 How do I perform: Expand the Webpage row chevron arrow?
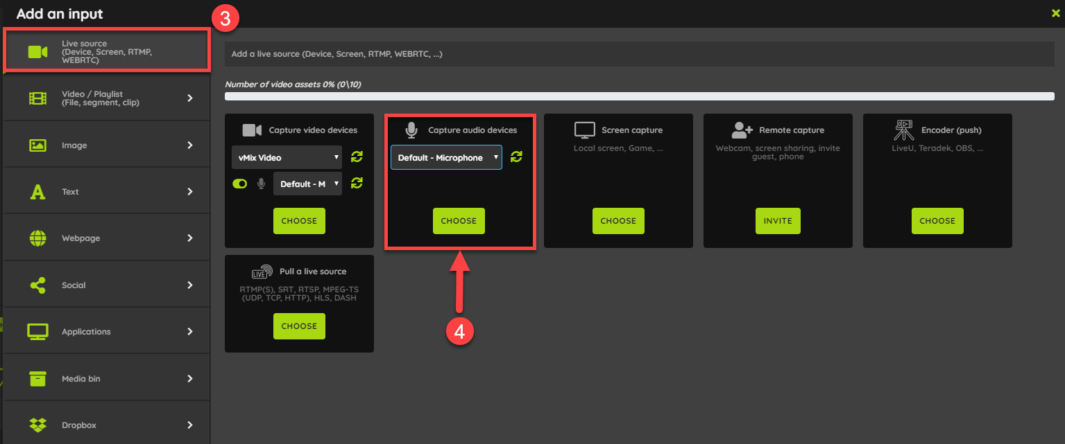[x=190, y=238]
